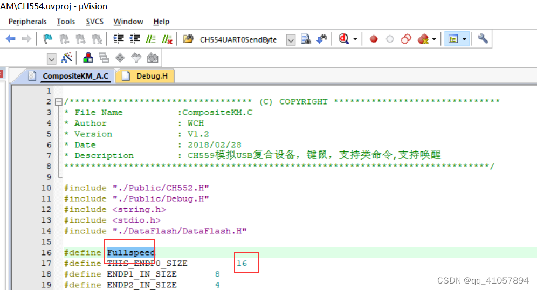The image size is (537, 290).
Task: Click the (C) COPYRIGHT comment text
Action: click(x=293, y=102)
